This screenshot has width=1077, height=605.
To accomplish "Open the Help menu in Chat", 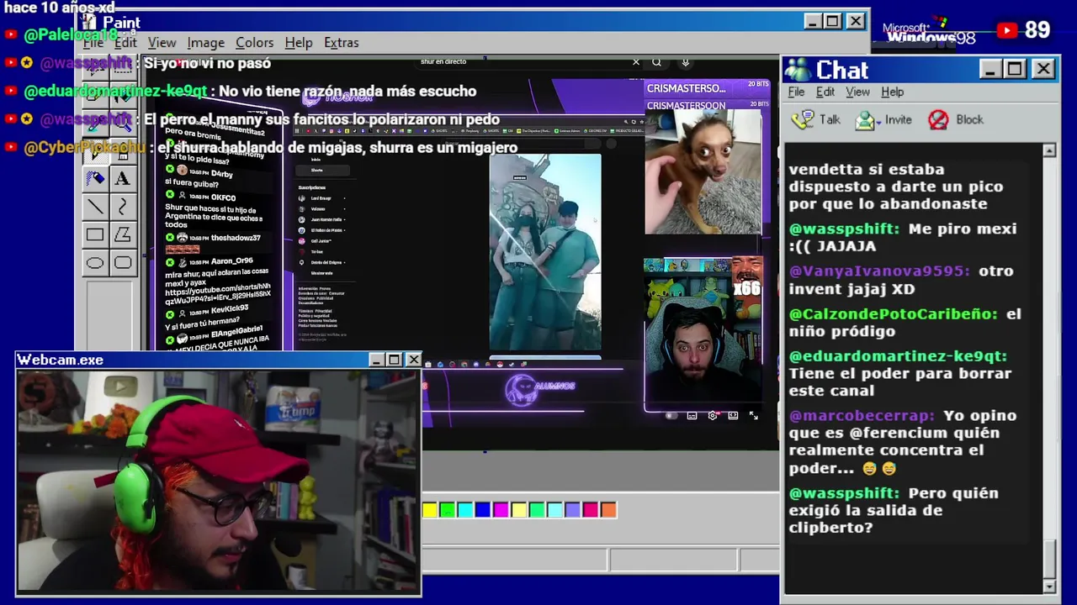I will point(893,92).
